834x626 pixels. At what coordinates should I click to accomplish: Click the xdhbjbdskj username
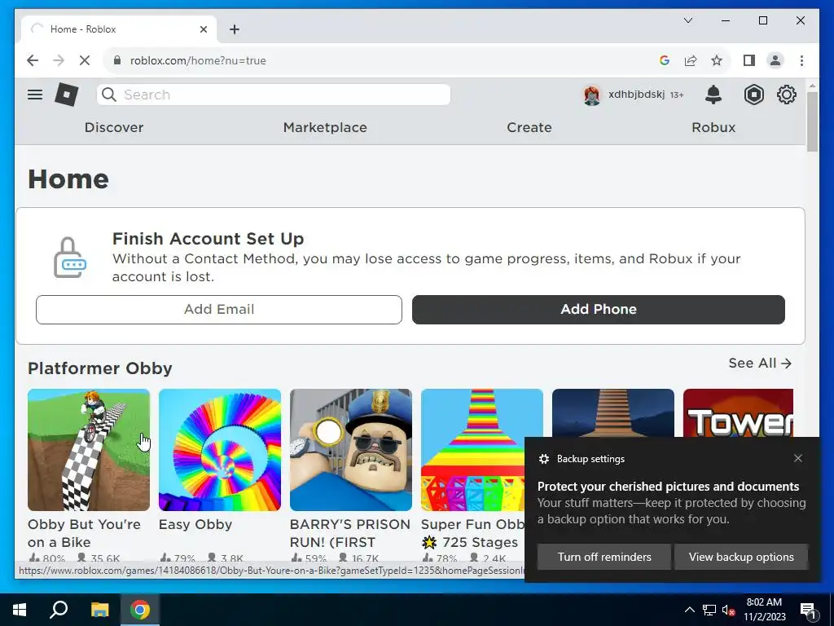tap(636, 95)
